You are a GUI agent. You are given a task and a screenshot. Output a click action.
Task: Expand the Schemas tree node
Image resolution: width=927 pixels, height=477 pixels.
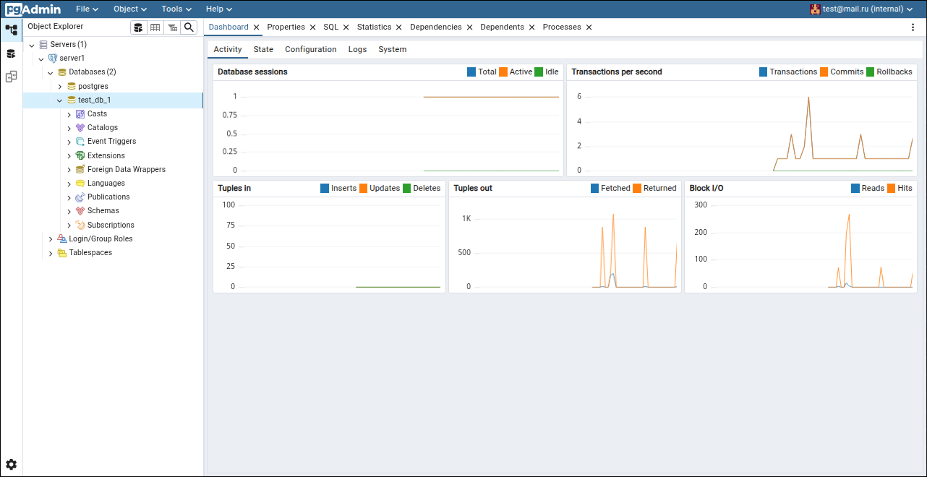point(69,211)
